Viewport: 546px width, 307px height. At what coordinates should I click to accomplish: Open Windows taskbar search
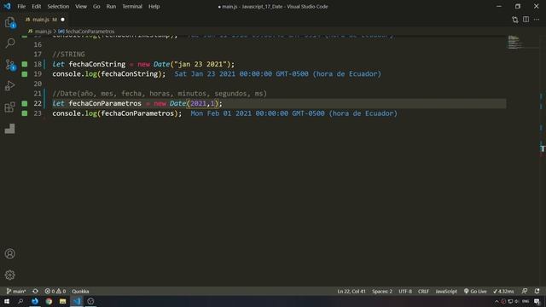point(20,301)
